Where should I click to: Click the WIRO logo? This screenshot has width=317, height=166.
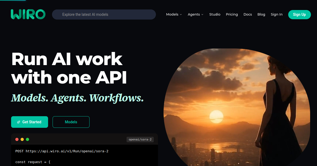(x=28, y=14)
